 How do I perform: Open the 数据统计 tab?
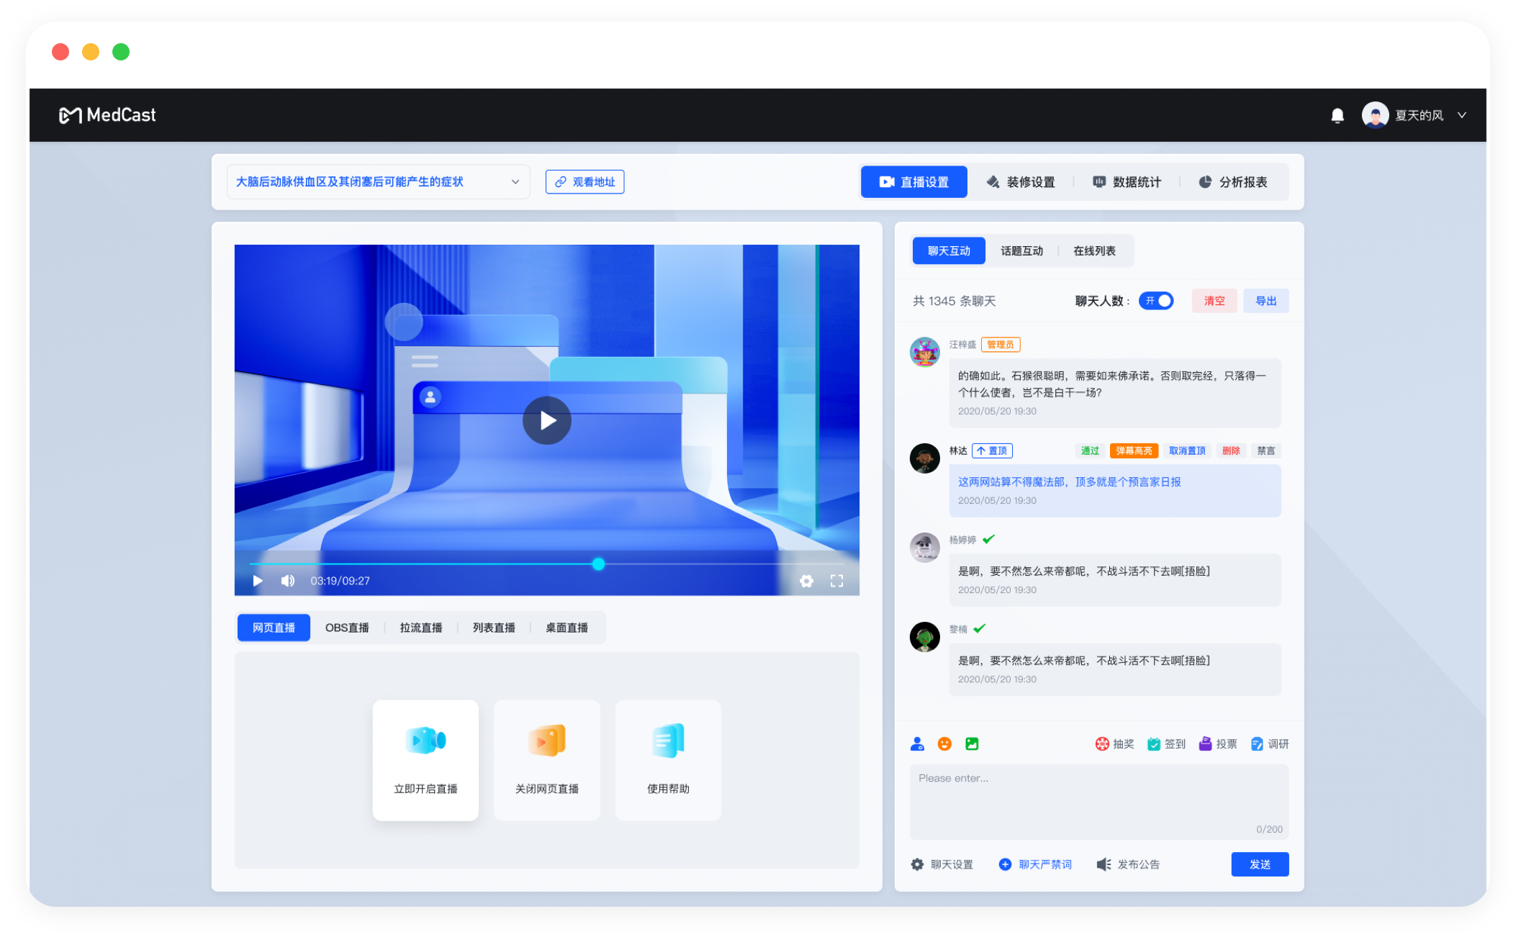1127,182
